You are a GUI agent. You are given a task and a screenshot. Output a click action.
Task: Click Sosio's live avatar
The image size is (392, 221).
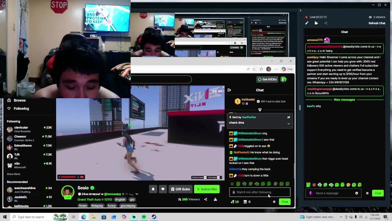click(x=68, y=192)
